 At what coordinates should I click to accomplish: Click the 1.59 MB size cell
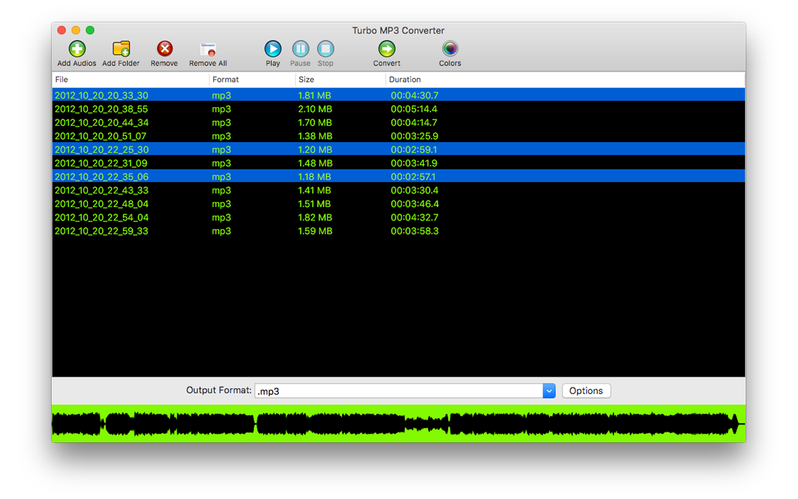coord(315,231)
